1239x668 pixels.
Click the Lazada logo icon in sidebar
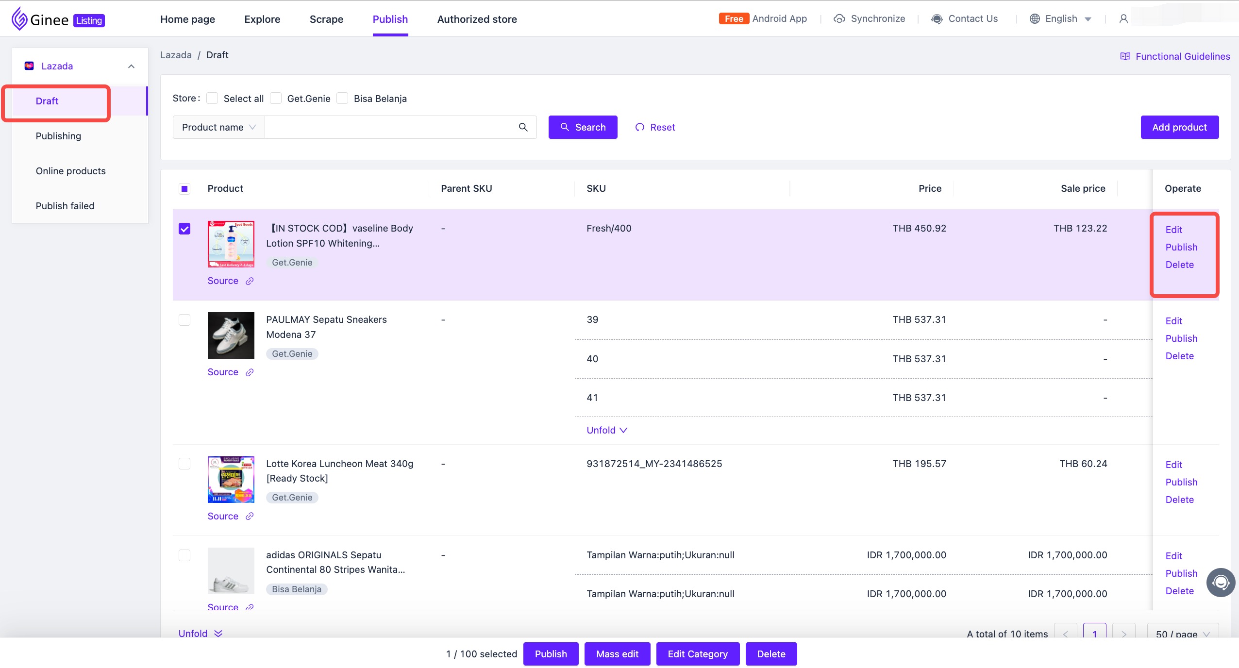29,66
